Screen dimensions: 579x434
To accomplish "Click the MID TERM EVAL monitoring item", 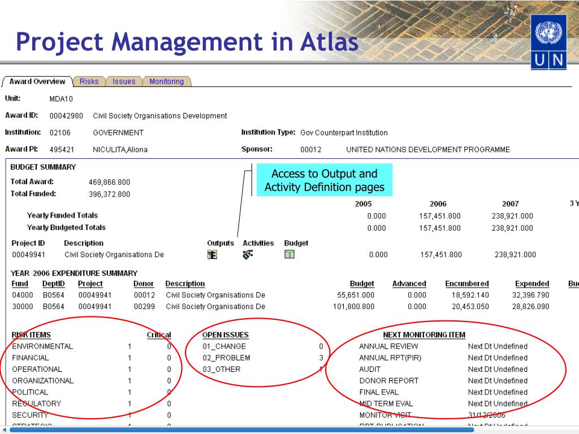I will [x=386, y=403].
